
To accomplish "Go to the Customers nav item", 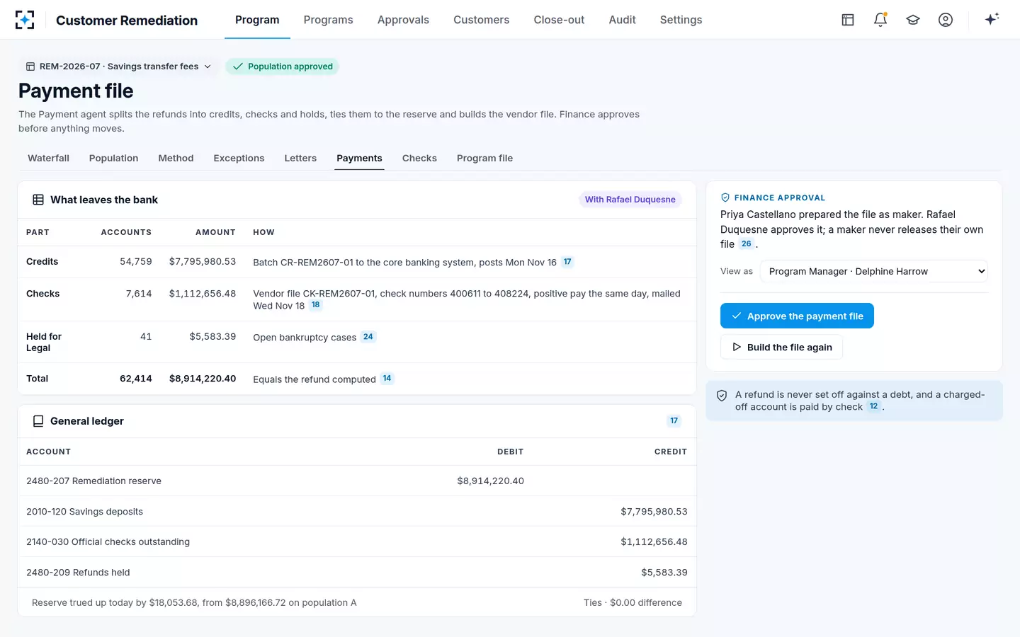I will tap(481, 20).
